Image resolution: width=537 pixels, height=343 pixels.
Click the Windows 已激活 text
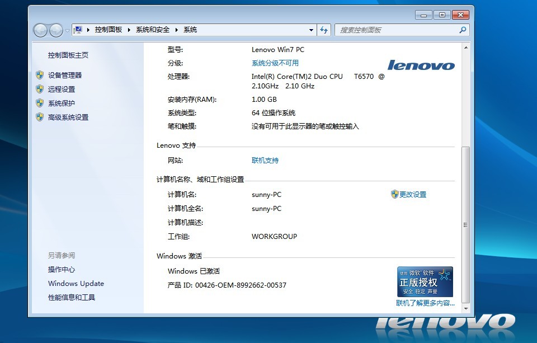tap(194, 271)
